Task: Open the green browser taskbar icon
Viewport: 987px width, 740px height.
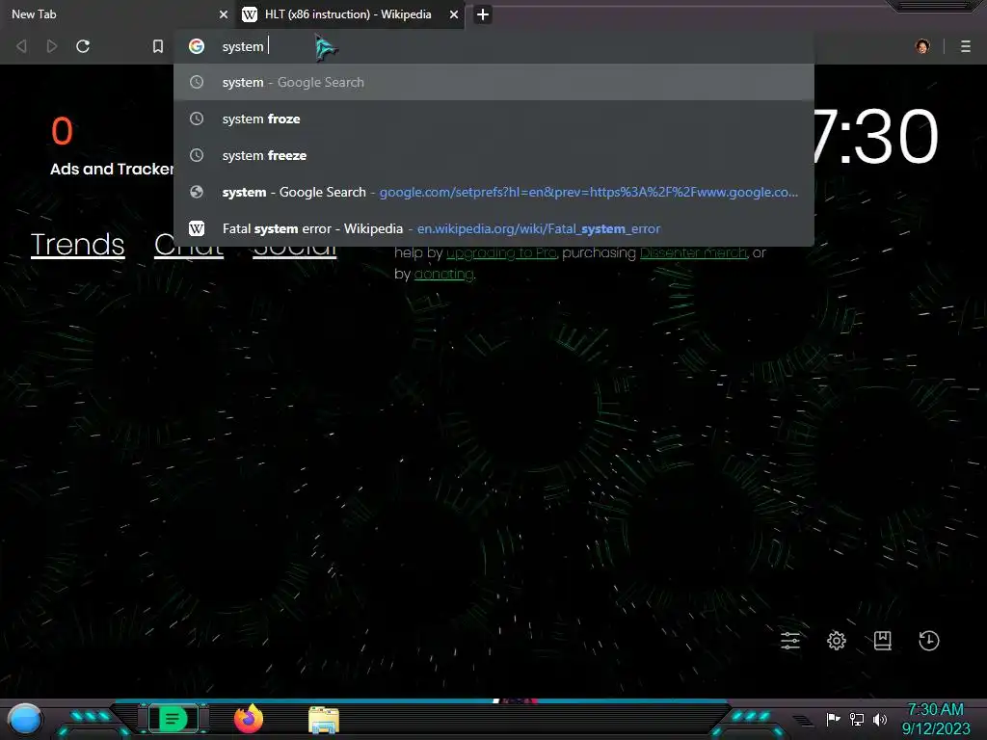Action: pos(173,719)
